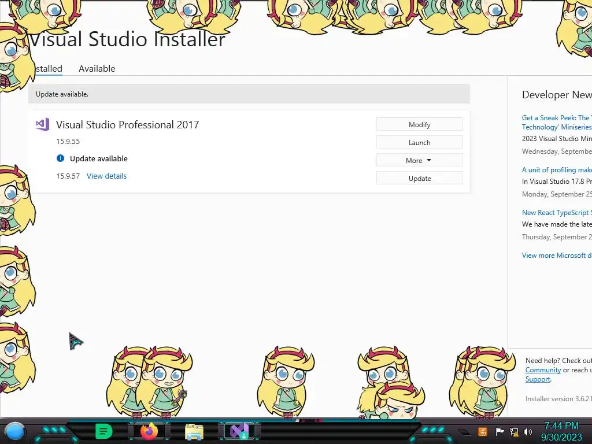Click the network warning tray icon
The width and height of the screenshot is (592, 444).
point(514,431)
